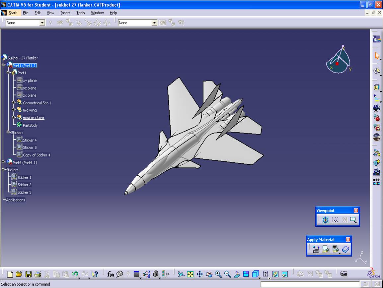Print using the printer icon
383x288 pixels.
(38, 274)
